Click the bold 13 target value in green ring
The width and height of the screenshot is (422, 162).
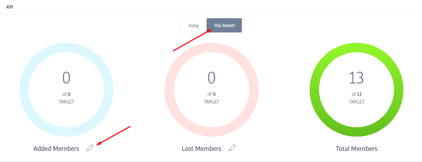tap(359, 95)
